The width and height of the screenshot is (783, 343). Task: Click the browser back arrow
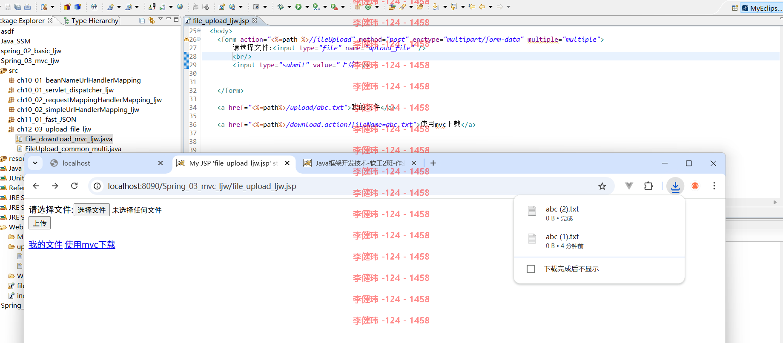[36, 186]
